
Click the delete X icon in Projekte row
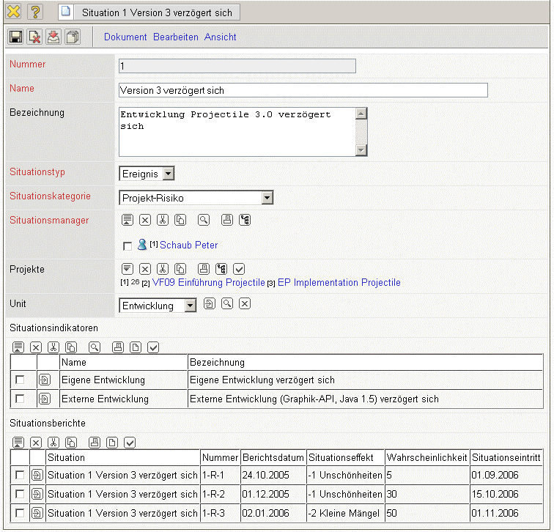tap(145, 269)
